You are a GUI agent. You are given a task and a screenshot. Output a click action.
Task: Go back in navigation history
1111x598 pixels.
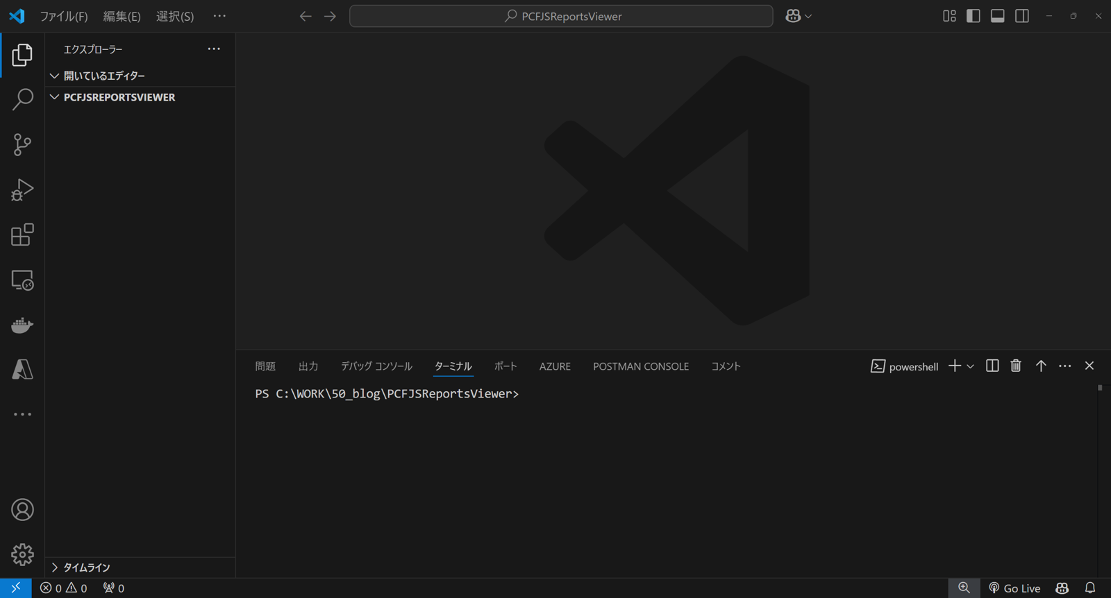click(x=306, y=16)
